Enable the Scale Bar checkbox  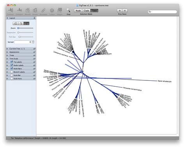pyautogui.click(x=12, y=75)
